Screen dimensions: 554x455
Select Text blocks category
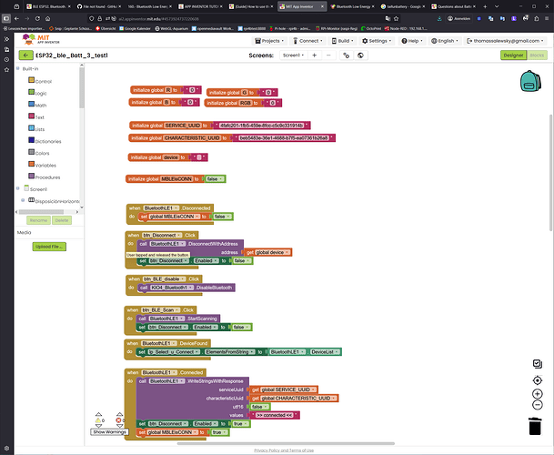pos(36,117)
